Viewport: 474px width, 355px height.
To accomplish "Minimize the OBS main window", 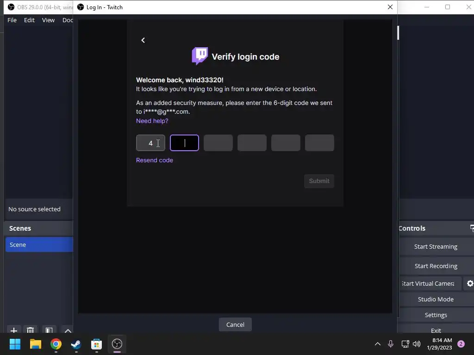I will point(426,7).
